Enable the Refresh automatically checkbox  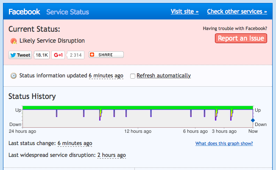click(x=133, y=76)
